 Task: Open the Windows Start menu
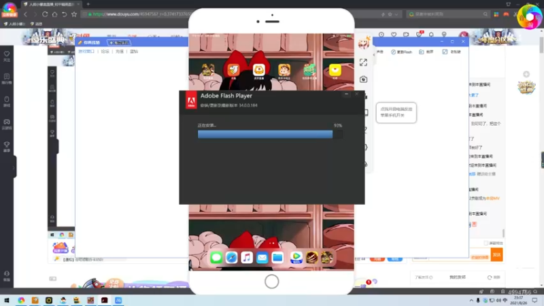[x=7, y=301]
